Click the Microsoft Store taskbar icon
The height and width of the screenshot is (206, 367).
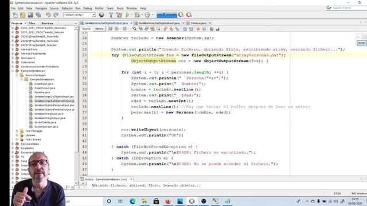pos(157,201)
